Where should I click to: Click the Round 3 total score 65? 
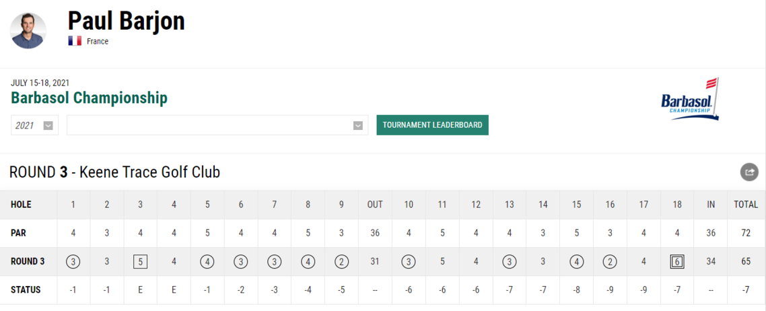tap(746, 262)
